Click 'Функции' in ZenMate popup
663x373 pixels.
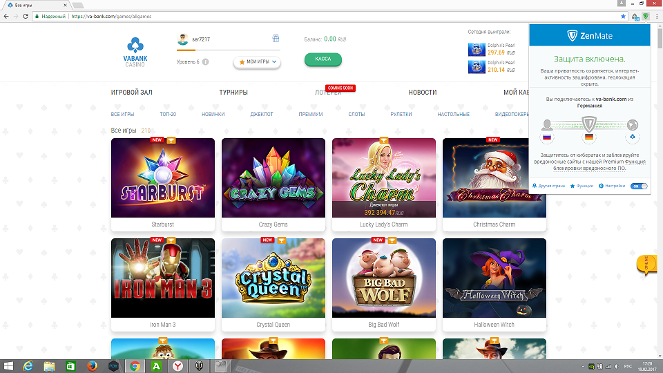[x=582, y=186]
